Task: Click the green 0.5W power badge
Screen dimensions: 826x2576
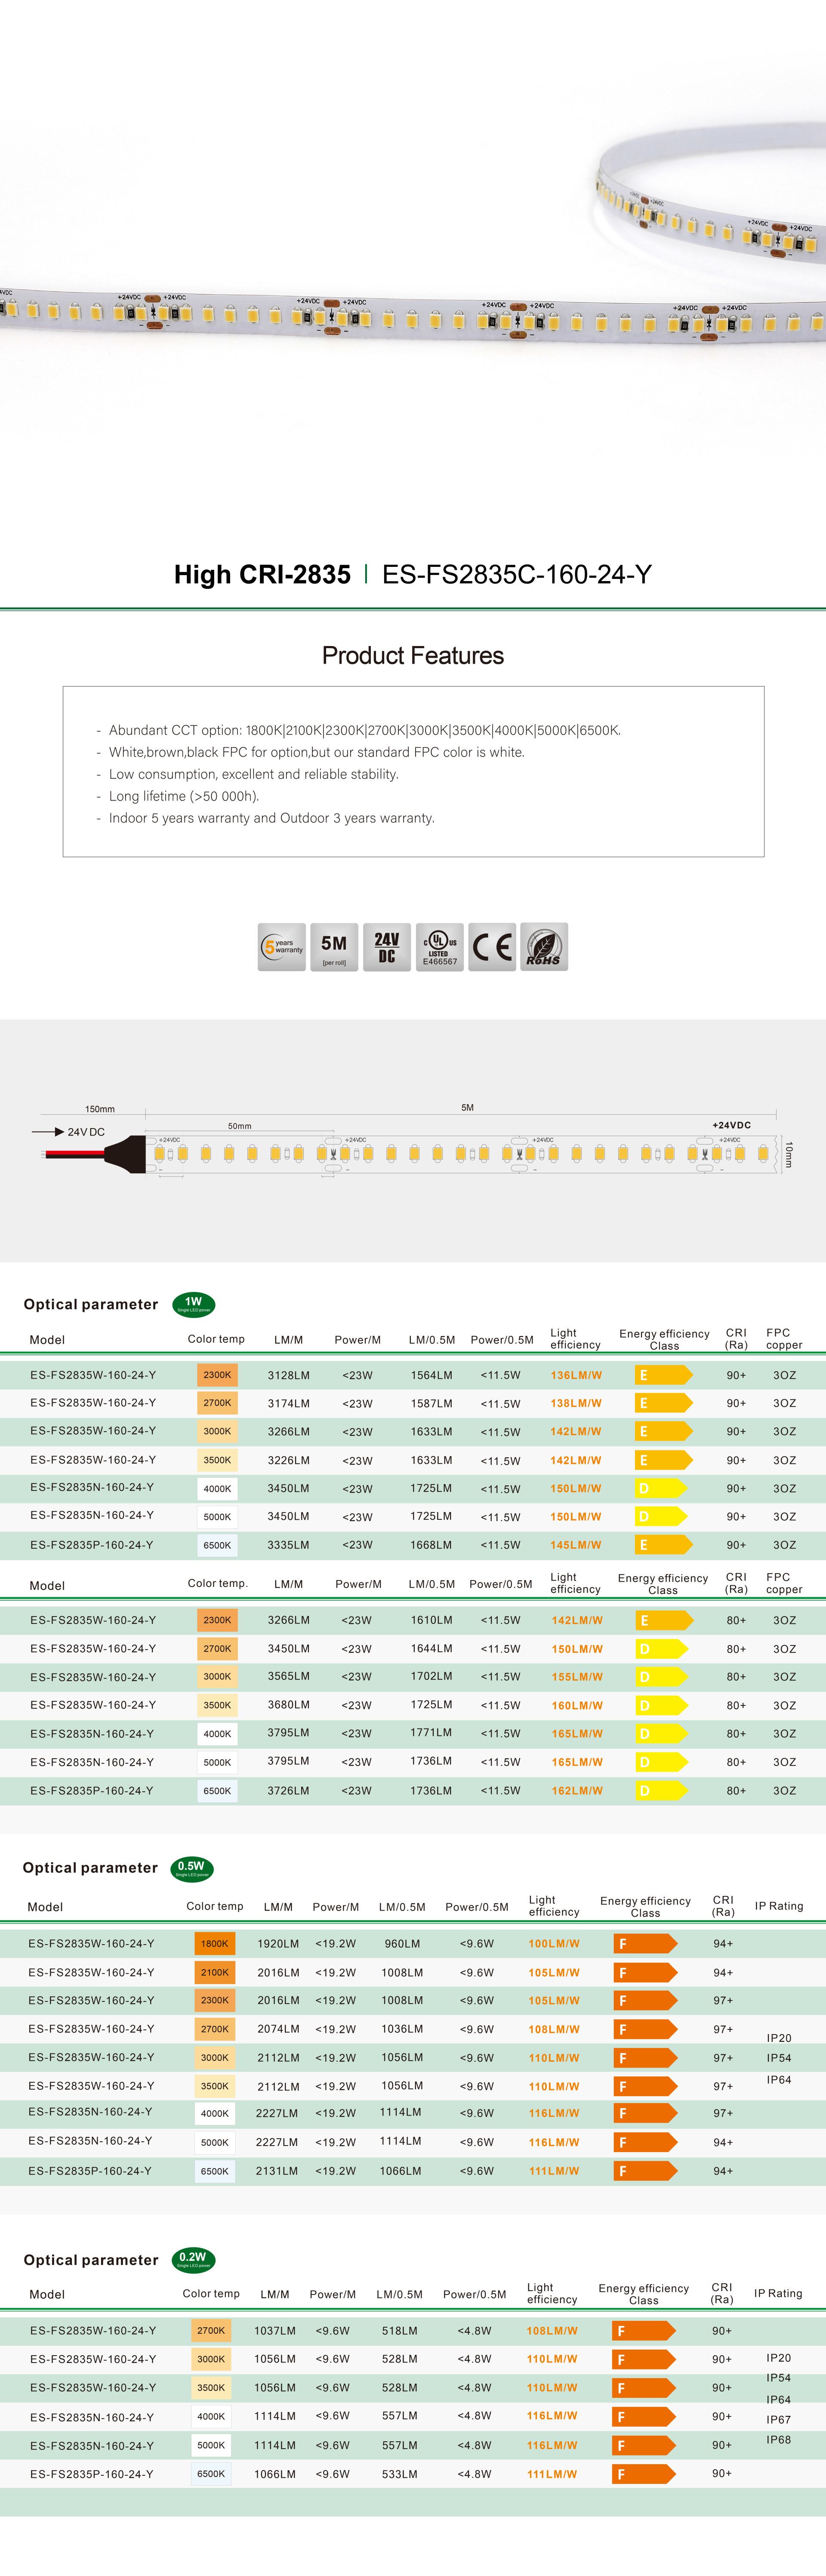Action: tap(191, 1868)
